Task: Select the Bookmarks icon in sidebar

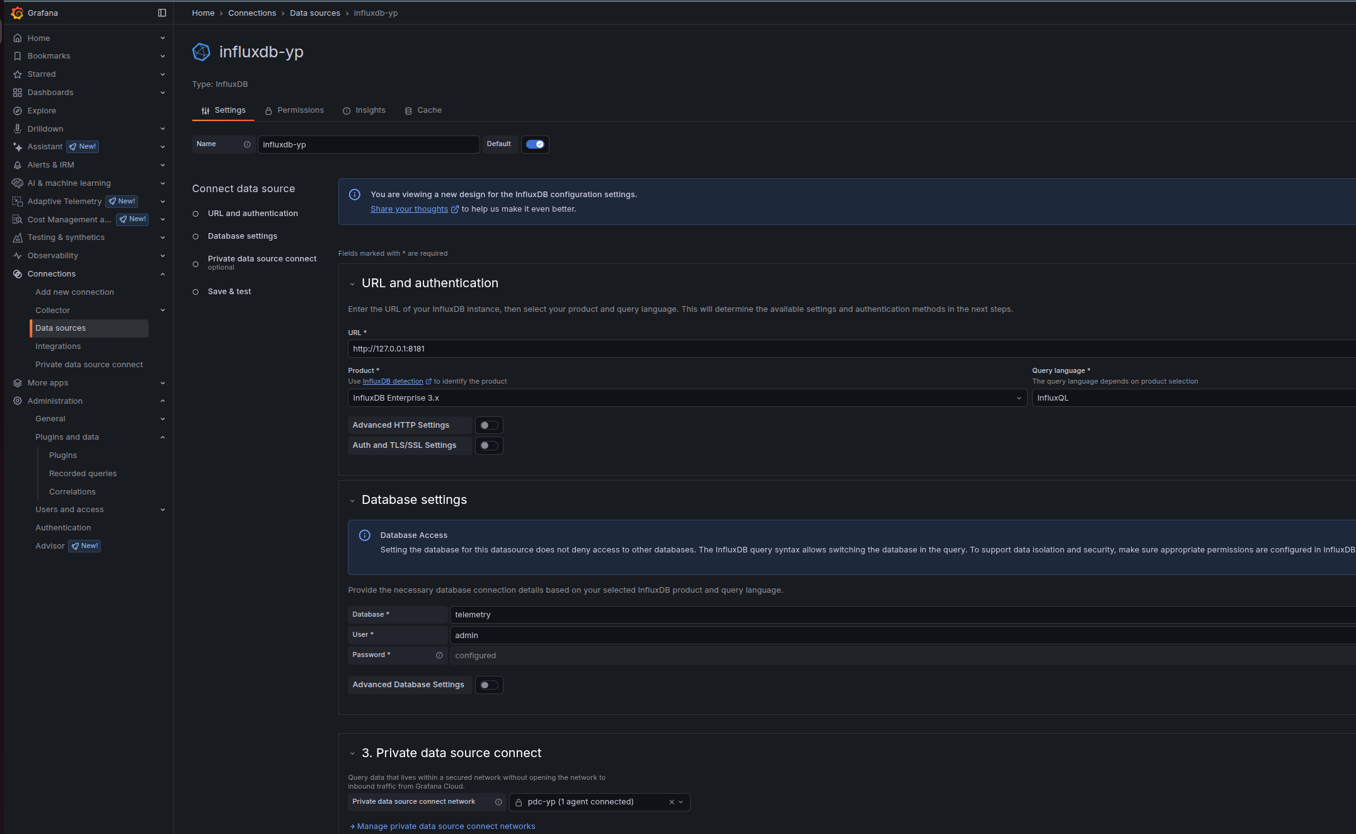Action: point(18,55)
